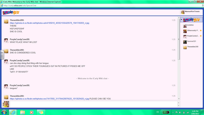Open KANDIIJ's avatar in user list
This screenshot has width=204, height=115.
coord(185,26)
